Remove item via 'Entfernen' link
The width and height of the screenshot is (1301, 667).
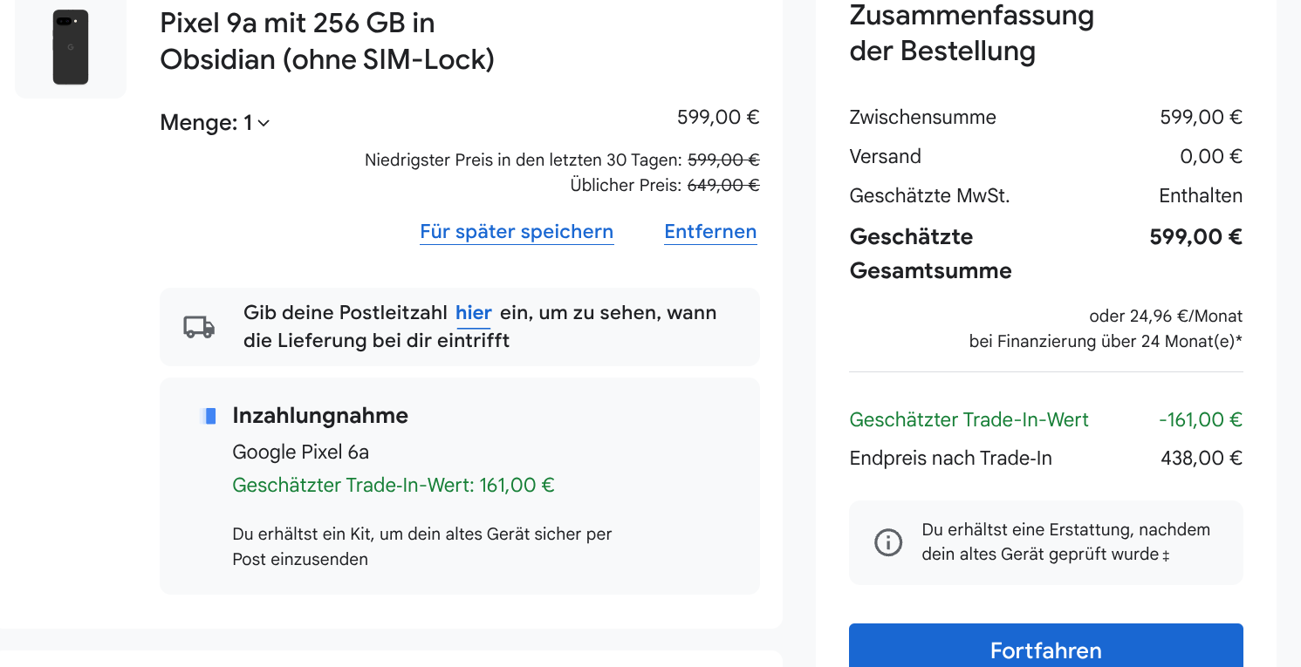click(x=710, y=232)
